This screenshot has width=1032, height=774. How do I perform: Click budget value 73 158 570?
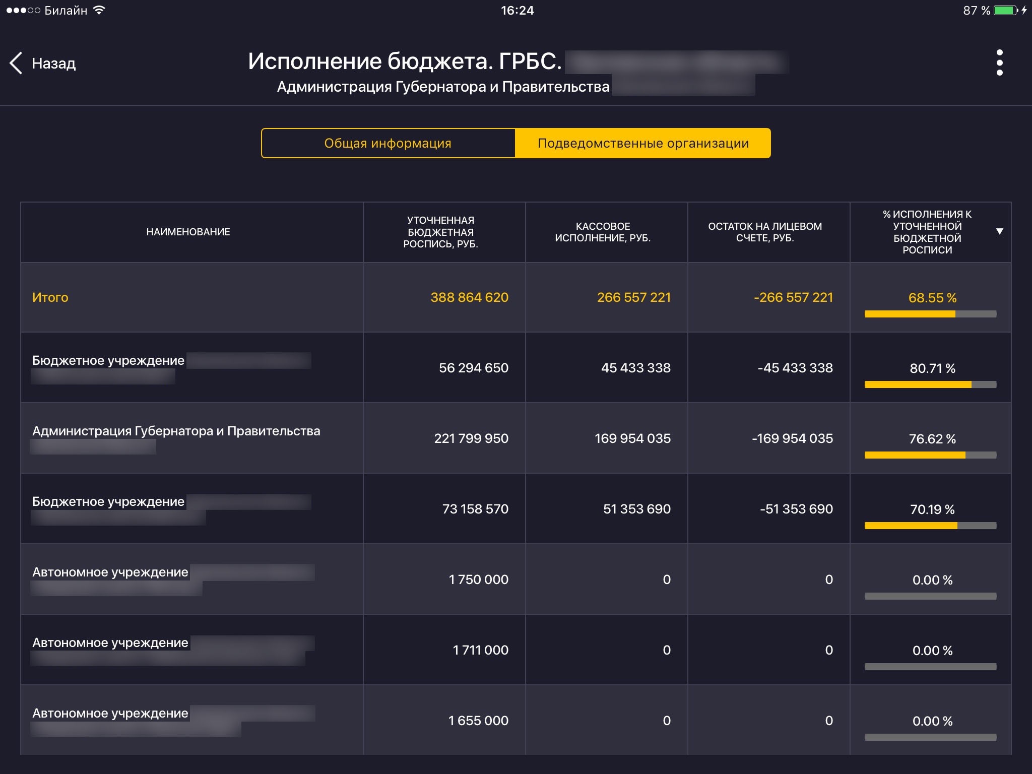[x=475, y=509]
